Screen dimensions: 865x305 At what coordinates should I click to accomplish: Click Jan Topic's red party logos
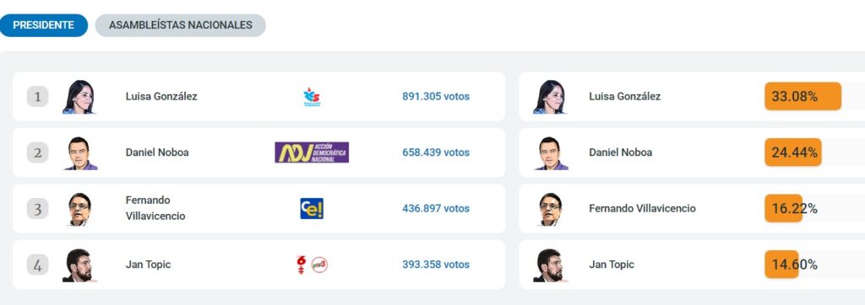(312, 265)
